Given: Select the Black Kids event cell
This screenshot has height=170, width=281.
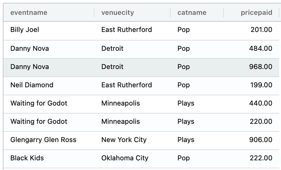Looking at the screenshot, I should click(x=27, y=158).
